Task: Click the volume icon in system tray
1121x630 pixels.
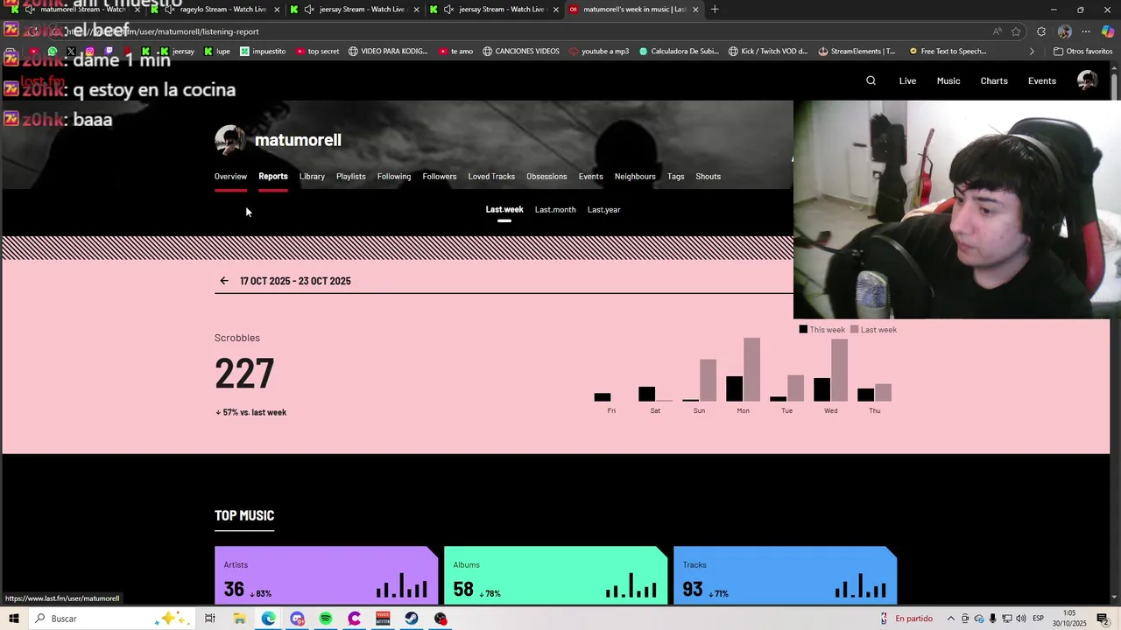Action: [x=1021, y=619]
